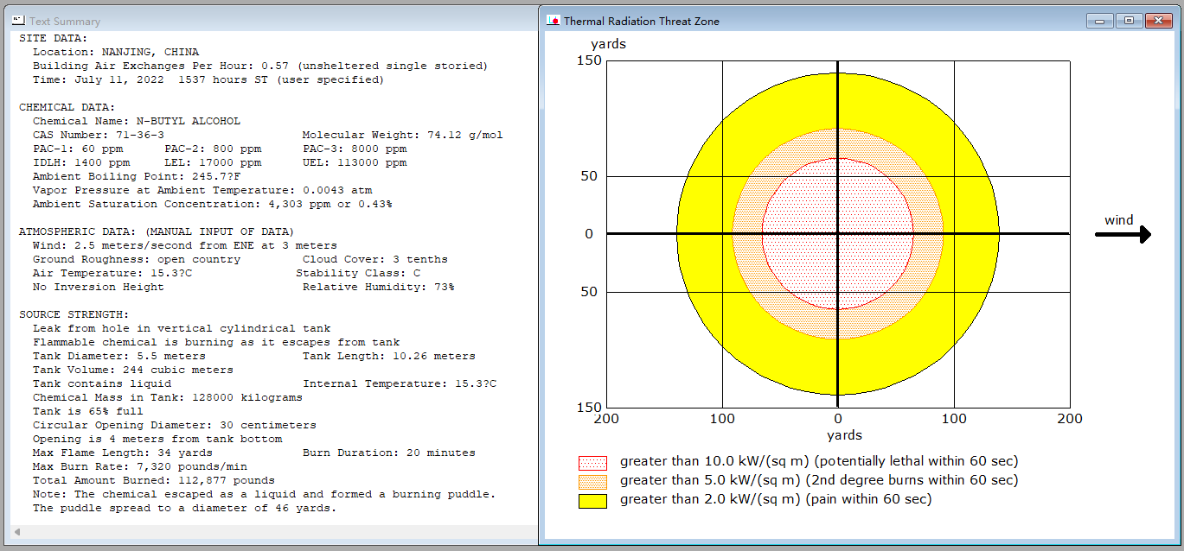Click 'Tank is 65% full' line
The width and height of the screenshot is (1184, 551).
(88, 411)
